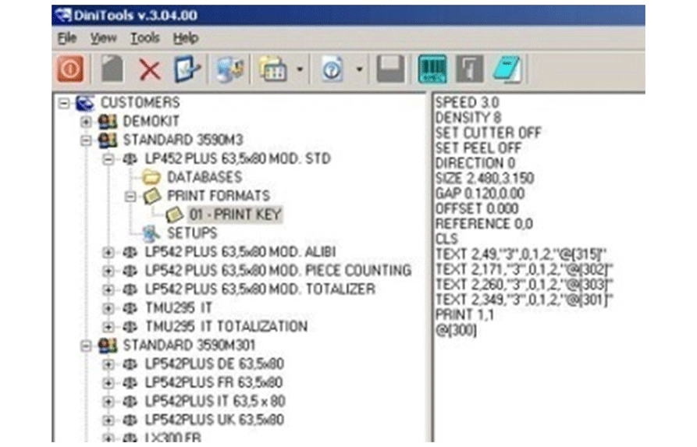Click the gray door-shaped toolbar icon

470,70
